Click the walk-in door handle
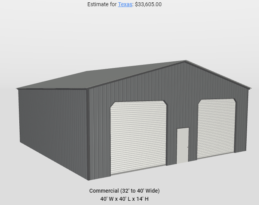259x205 pixels. (188, 147)
